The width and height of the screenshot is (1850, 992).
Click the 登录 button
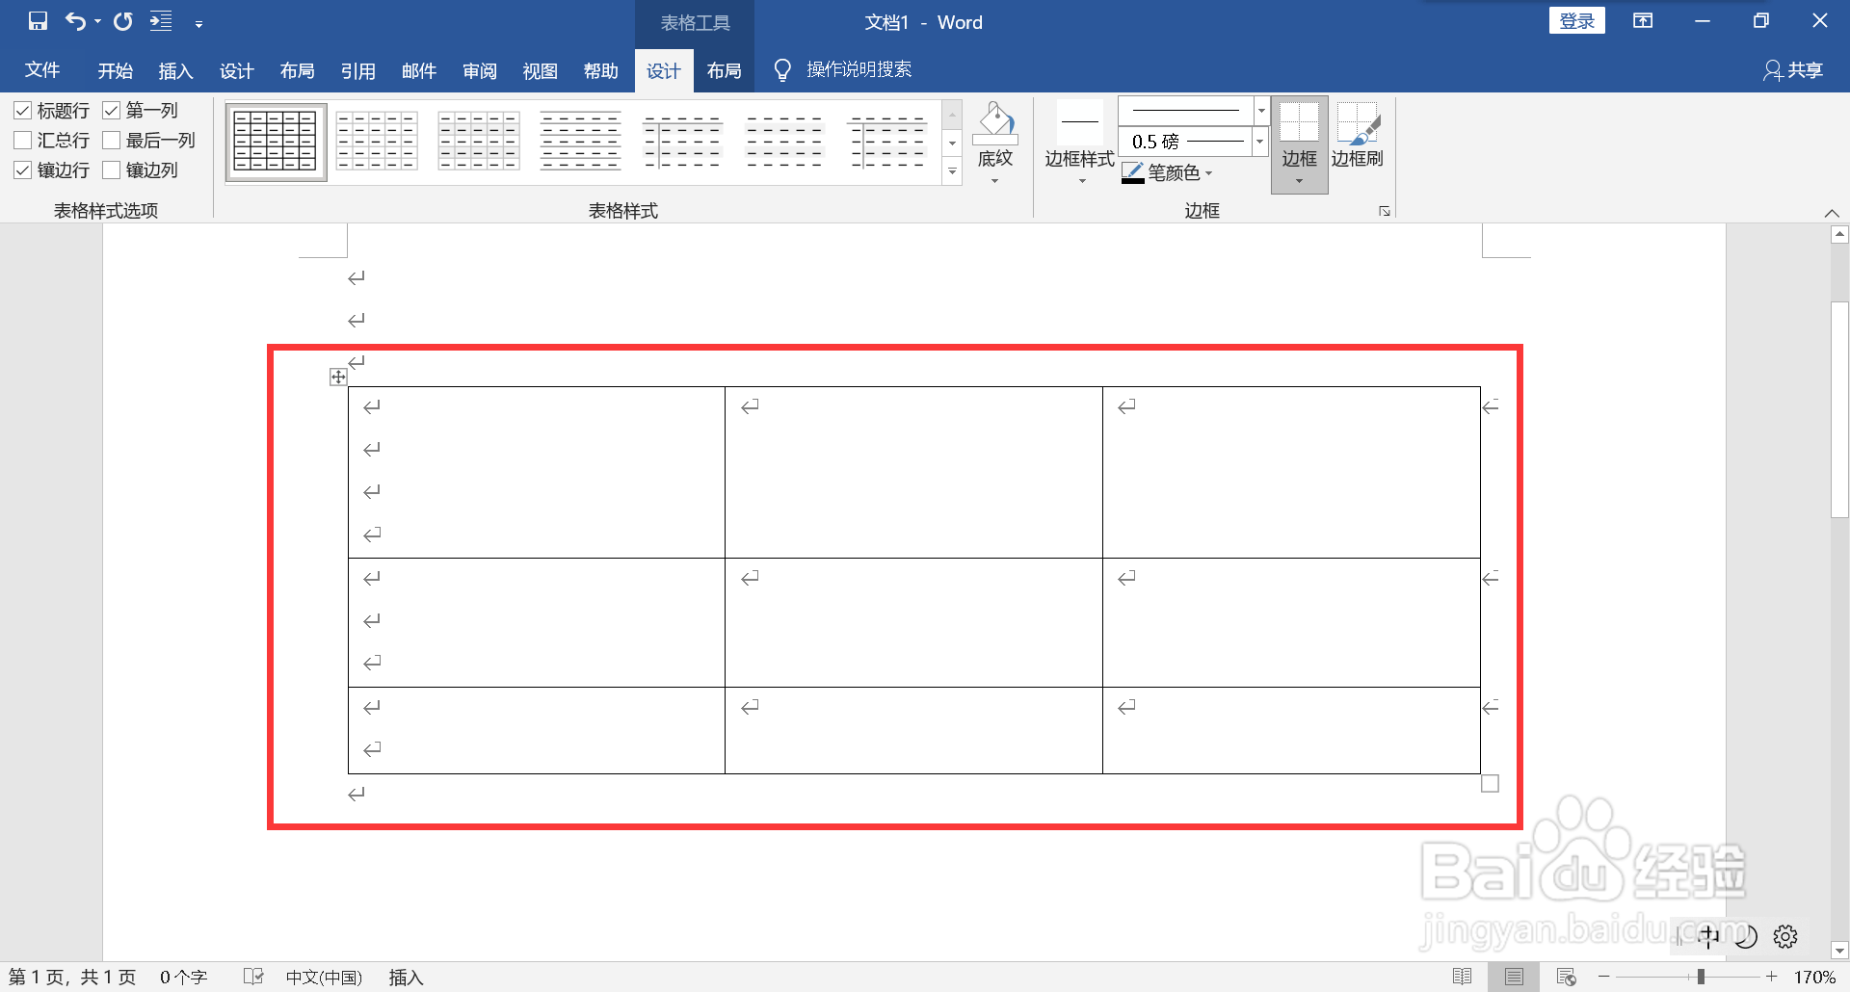click(x=1576, y=19)
